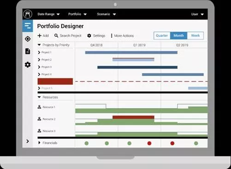Expand Project 3 row
Screen dimensions: 231x169
point(39,67)
